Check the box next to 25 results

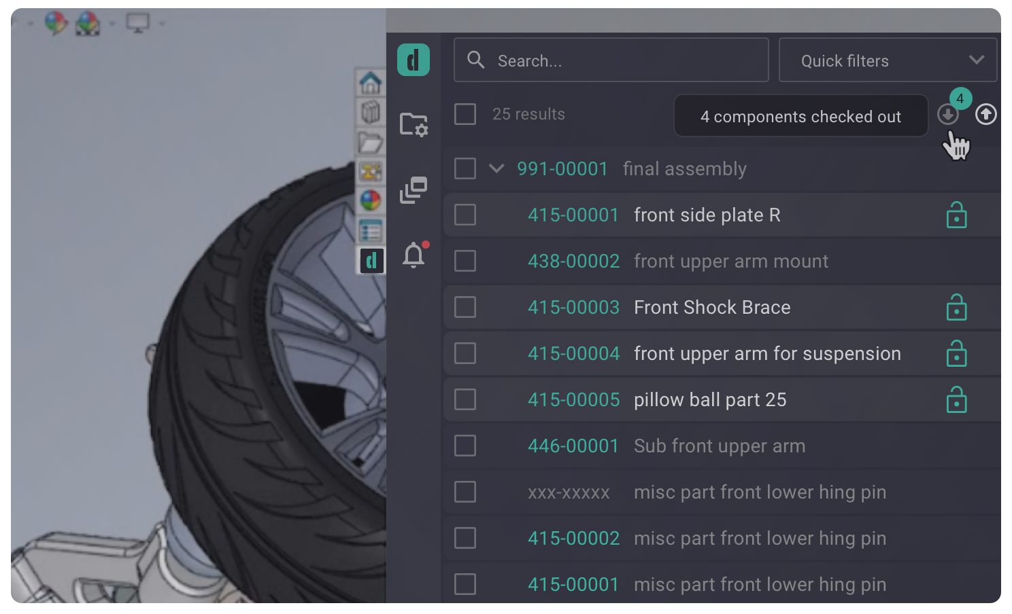(x=465, y=114)
